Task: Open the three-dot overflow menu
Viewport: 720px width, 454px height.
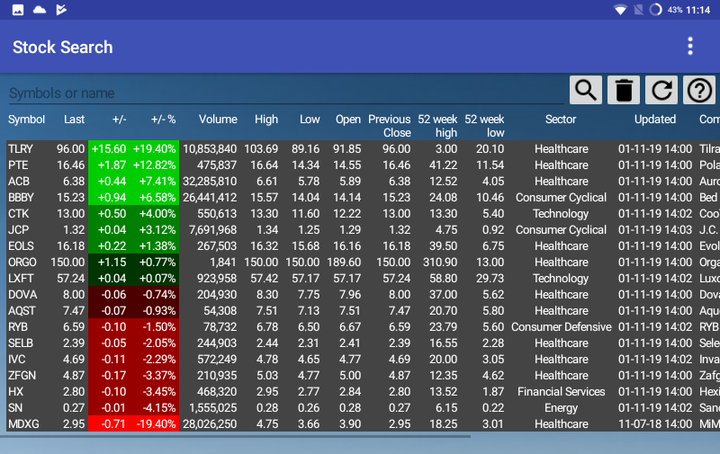Action: pos(690,47)
